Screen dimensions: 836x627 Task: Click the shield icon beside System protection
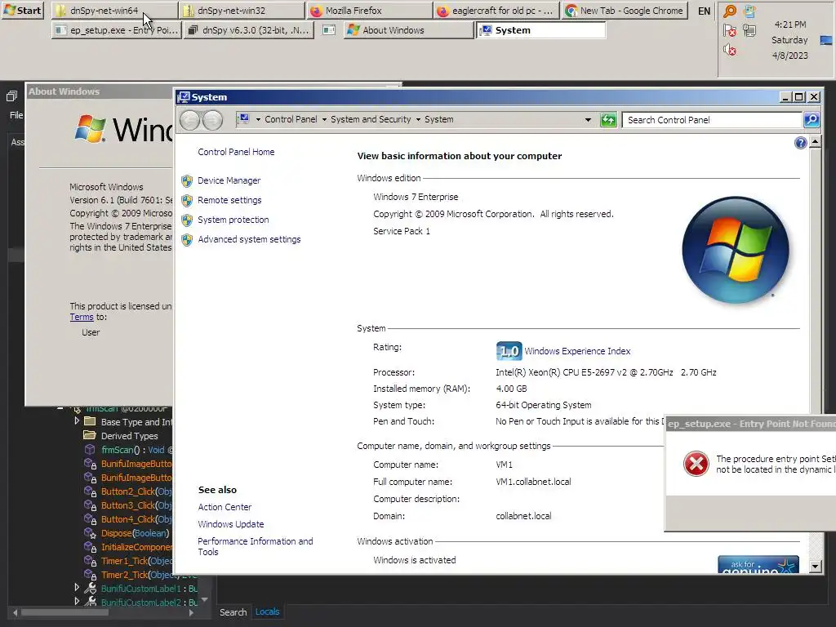[x=187, y=220]
